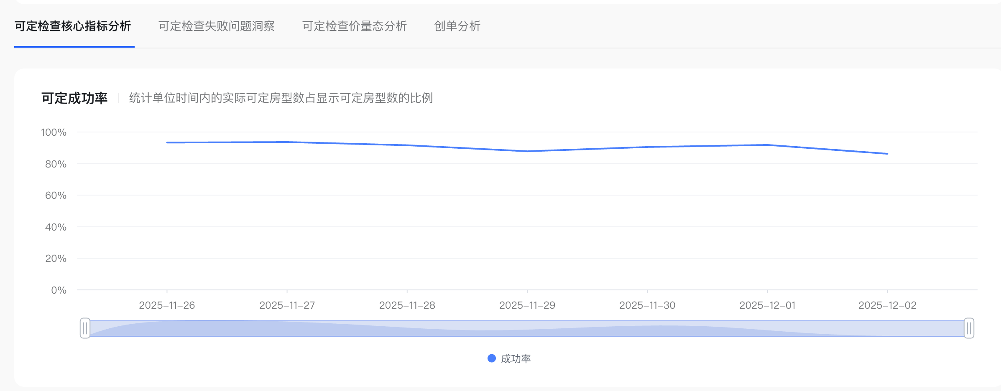This screenshot has height=391, width=1001.
Task: Click the 2025-11-29 x-axis date label
Action: point(527,305)
